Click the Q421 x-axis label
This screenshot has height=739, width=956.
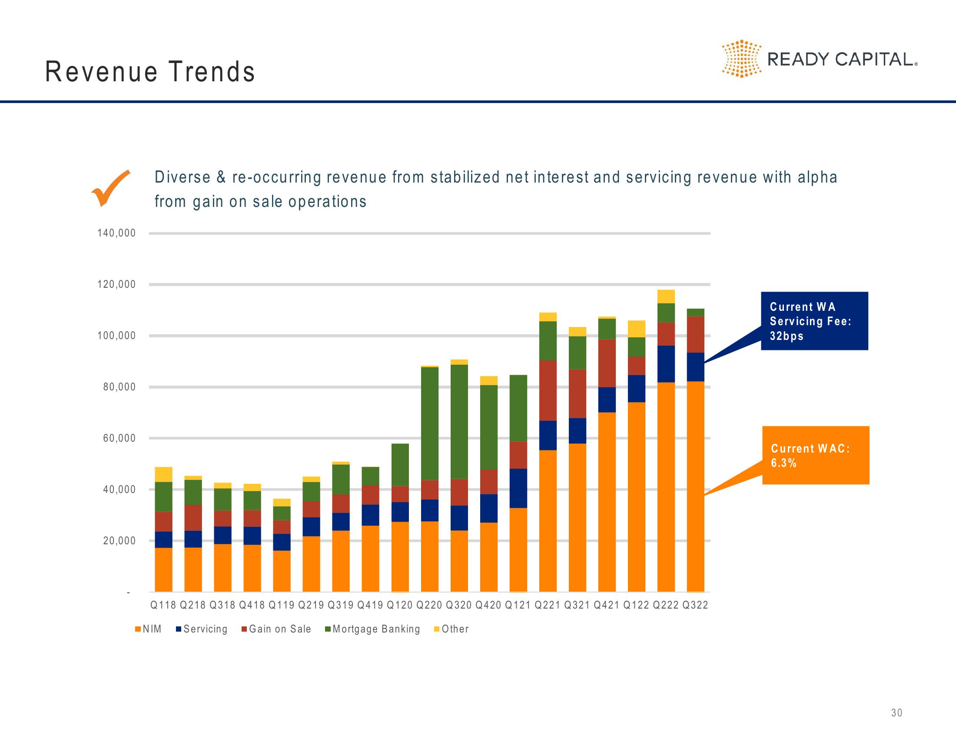[x=607, y=605]
